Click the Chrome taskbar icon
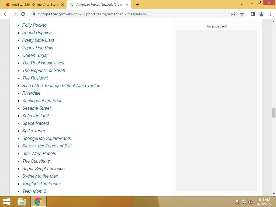 tap(39, 202)
